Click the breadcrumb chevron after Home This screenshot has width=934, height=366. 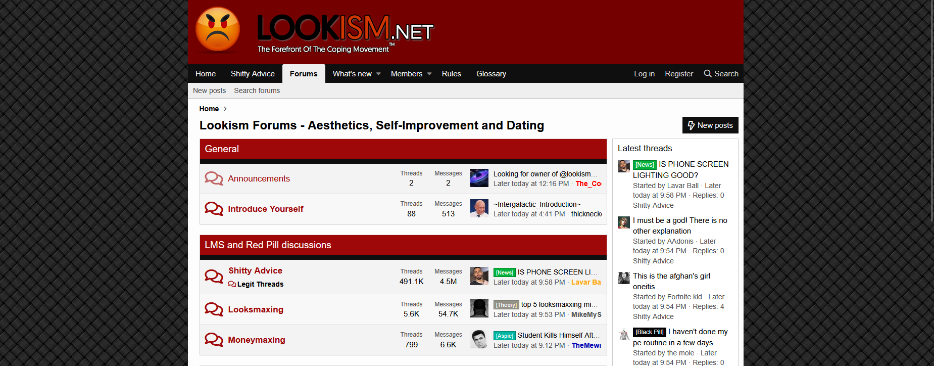225,109
